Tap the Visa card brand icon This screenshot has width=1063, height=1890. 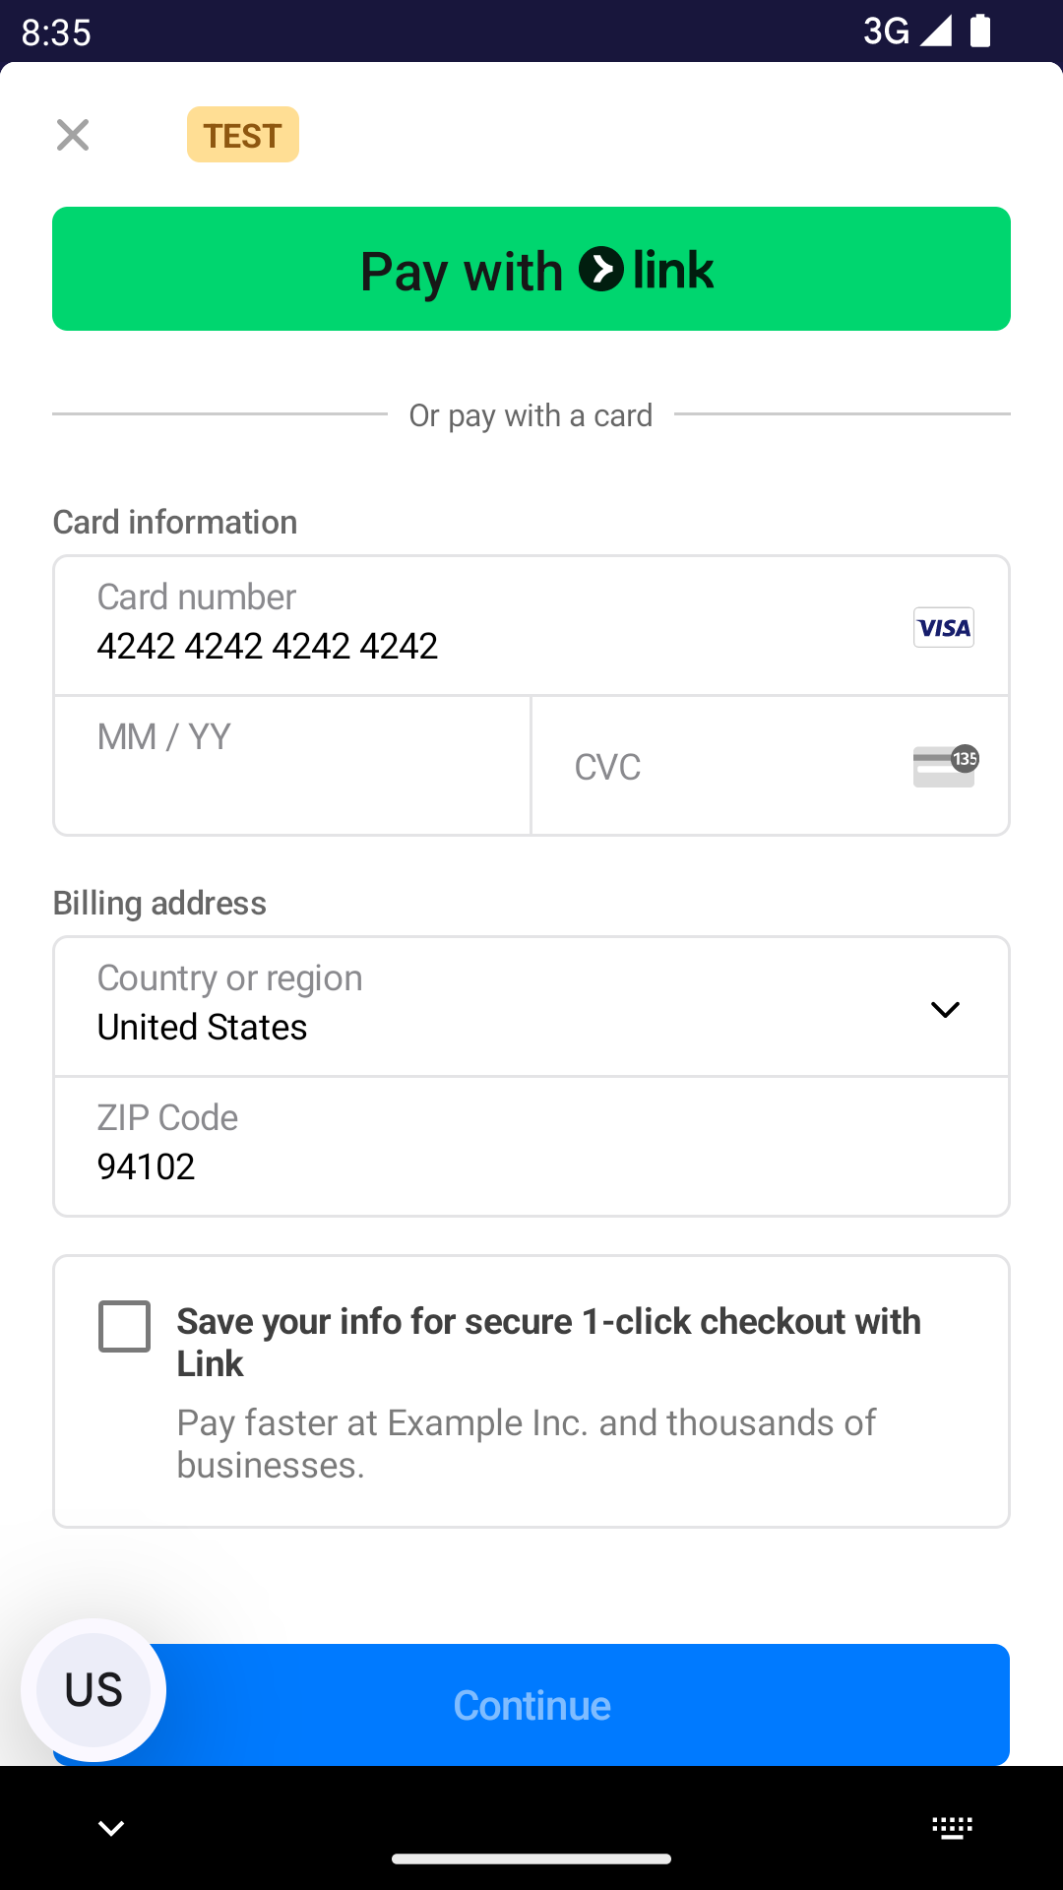click(x=944, y=627)
